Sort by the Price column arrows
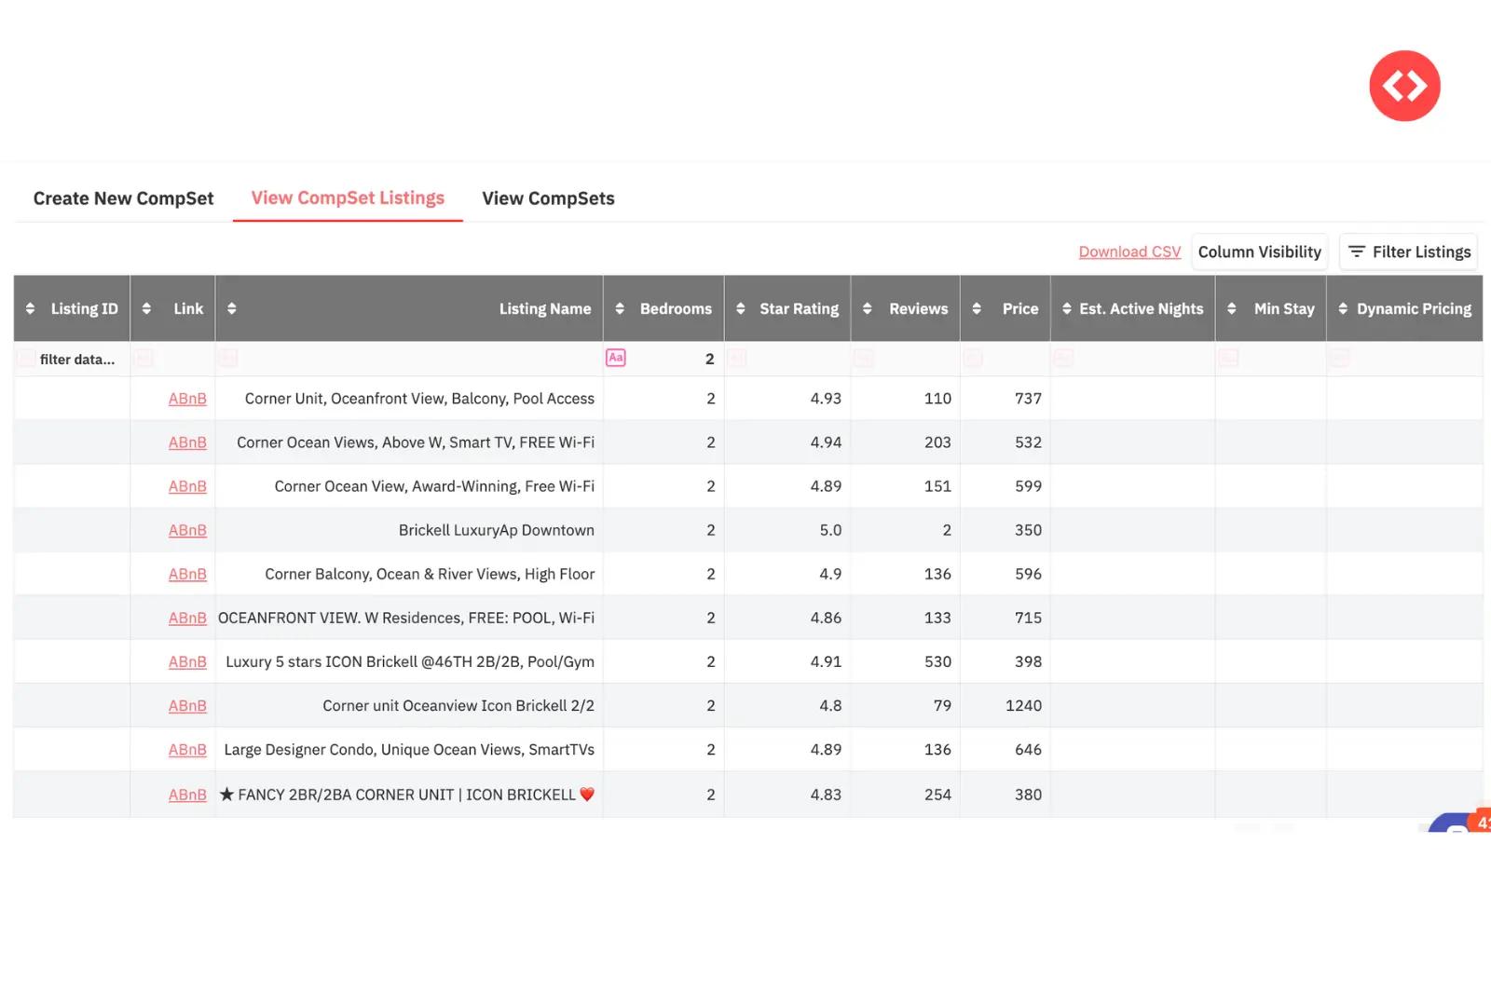The image size is (1491, 993). [x=977, y=308]
